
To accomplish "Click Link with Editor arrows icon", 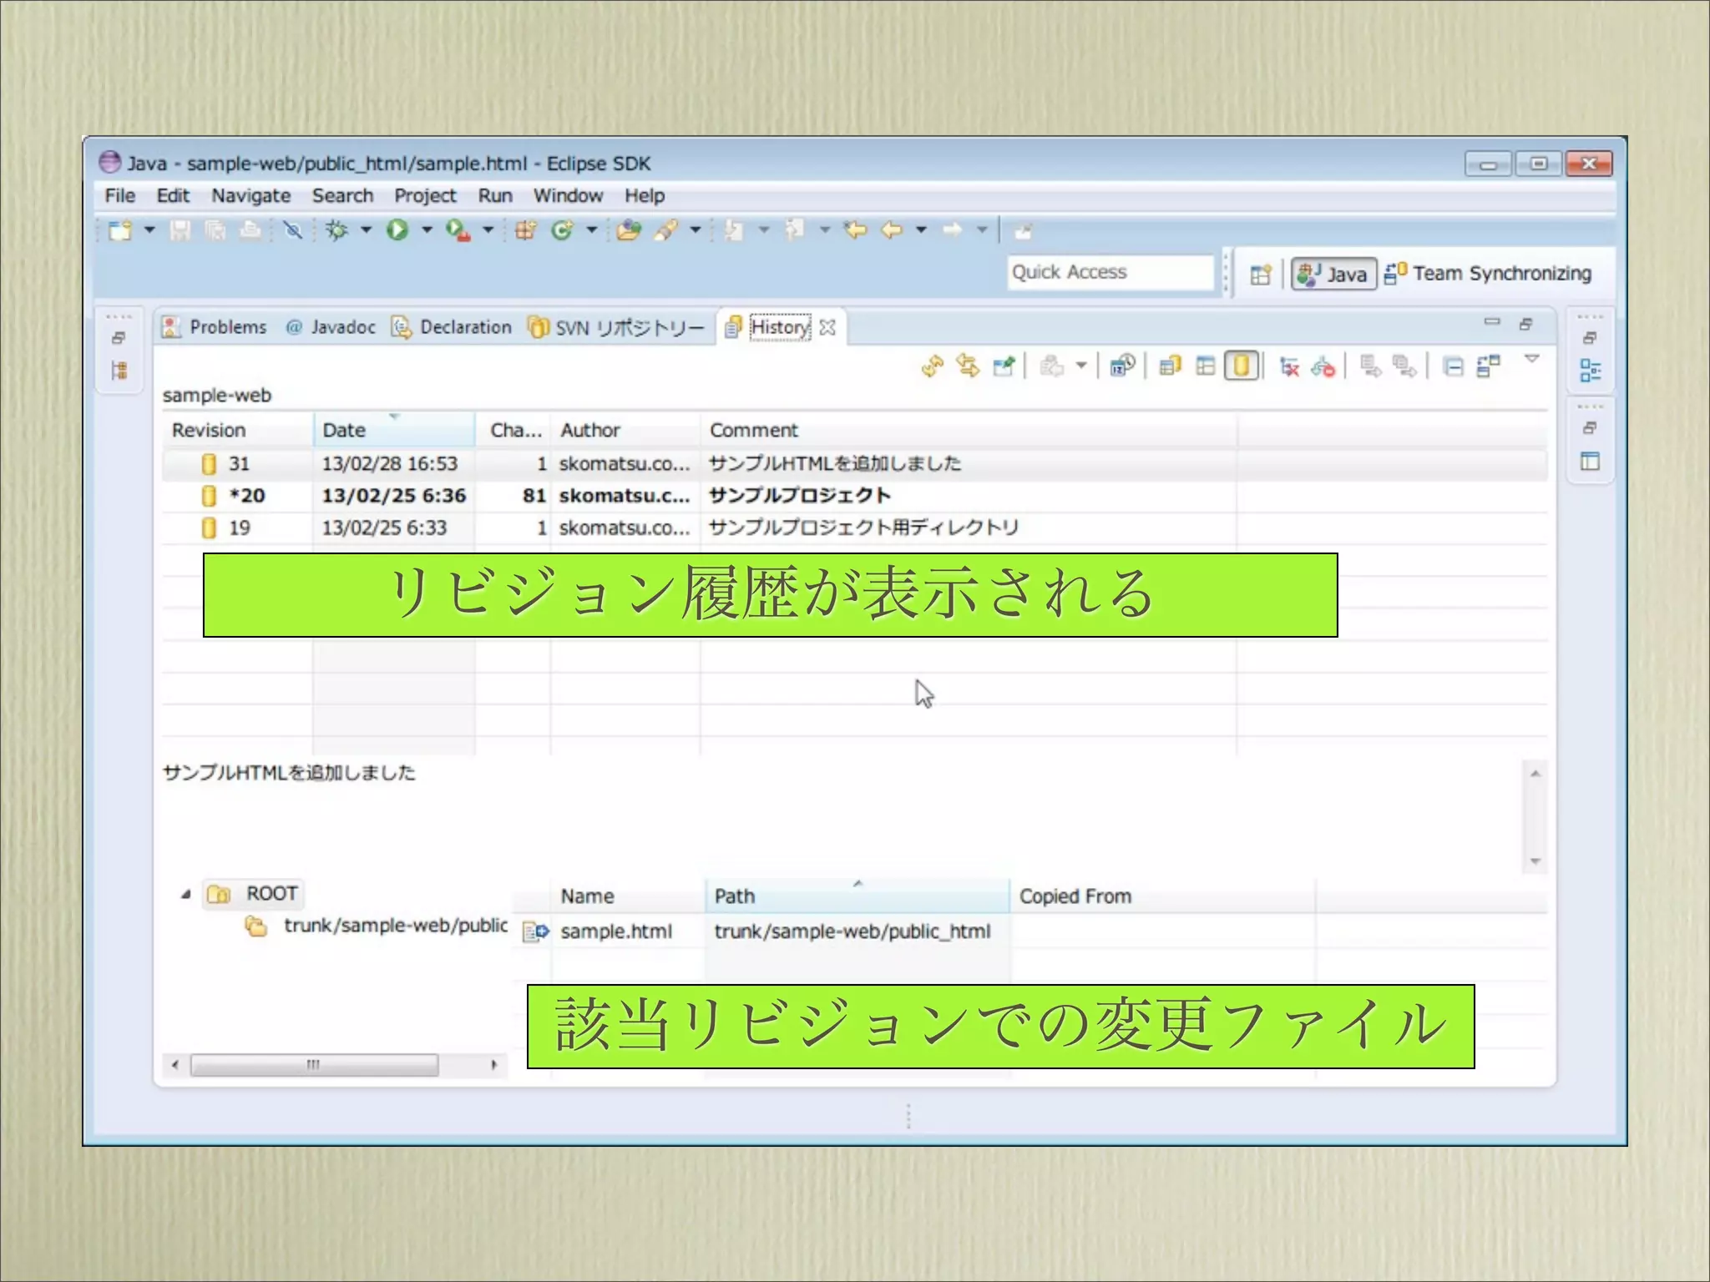I will [968, 366].
